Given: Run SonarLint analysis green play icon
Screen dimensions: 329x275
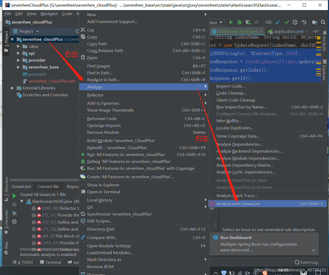Looking at the screenshot, I should [x=14, y=196].
